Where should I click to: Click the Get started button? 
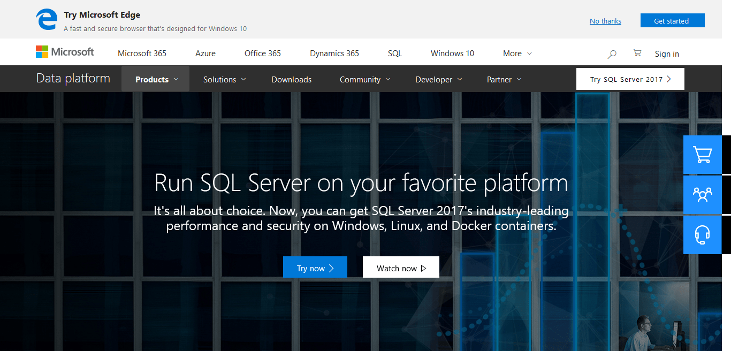tap(672, 20)
